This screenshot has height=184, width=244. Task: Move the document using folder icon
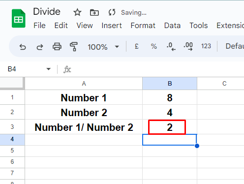94,12
